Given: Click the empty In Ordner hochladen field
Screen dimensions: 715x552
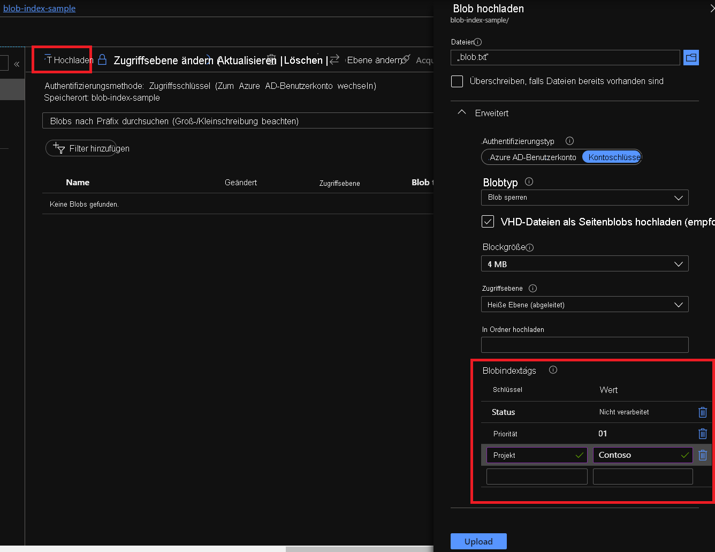Looking at the screenshot, I should pos(584,345).
